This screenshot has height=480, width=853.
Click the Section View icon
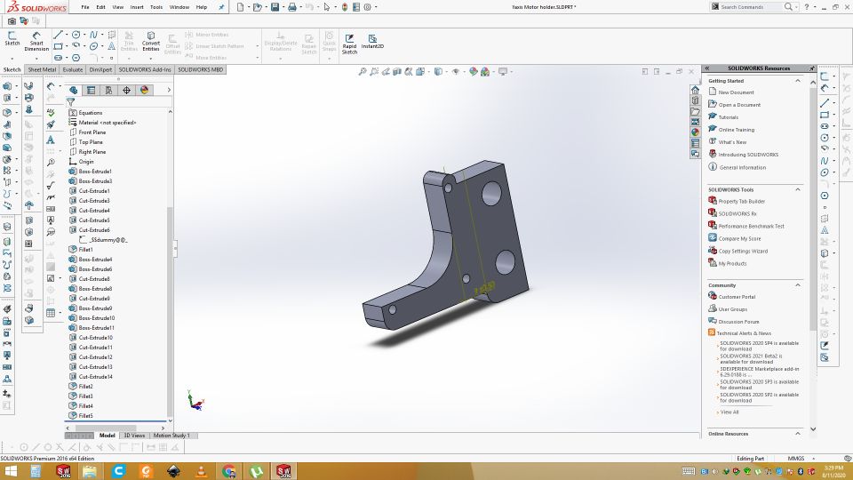pyautogui.click(x=397, y=71)
